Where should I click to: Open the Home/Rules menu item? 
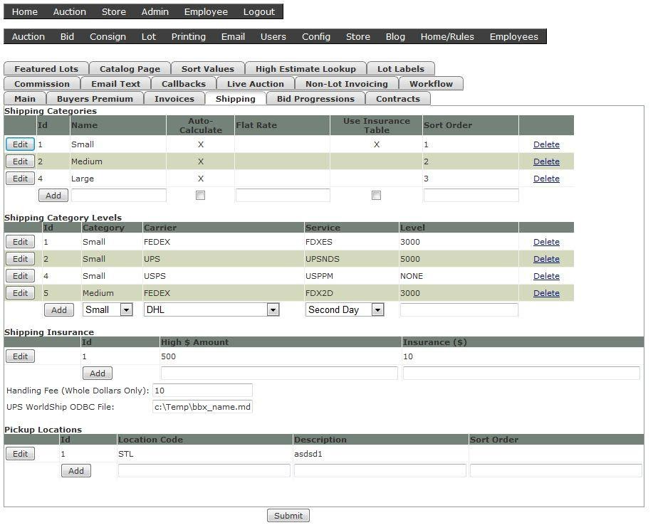(x=447, y=36)
